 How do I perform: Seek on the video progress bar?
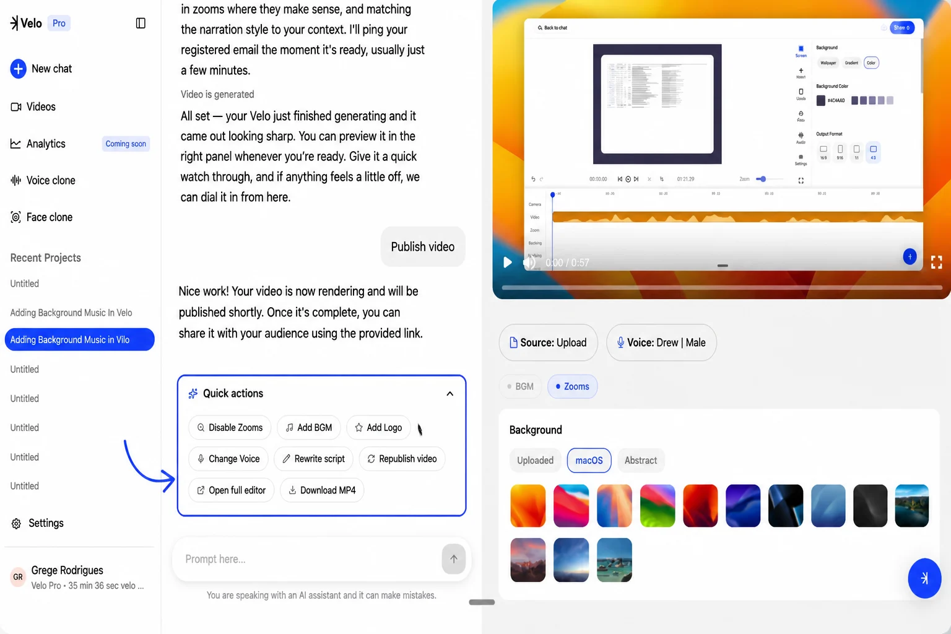click(722, 287)
